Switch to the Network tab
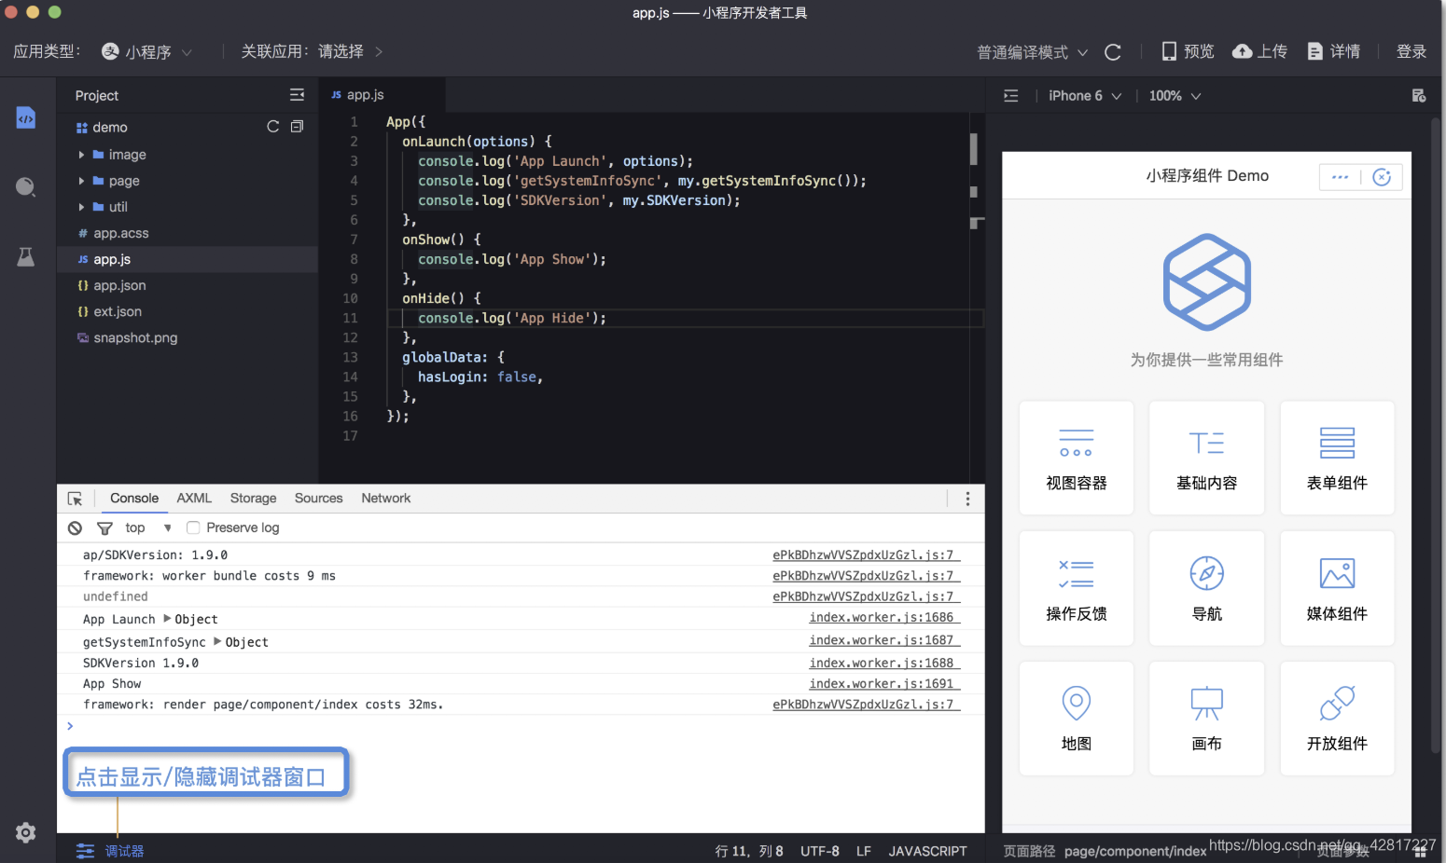Image resolution: width=1446 pixels, height=863 pixels. click(385, 498)
